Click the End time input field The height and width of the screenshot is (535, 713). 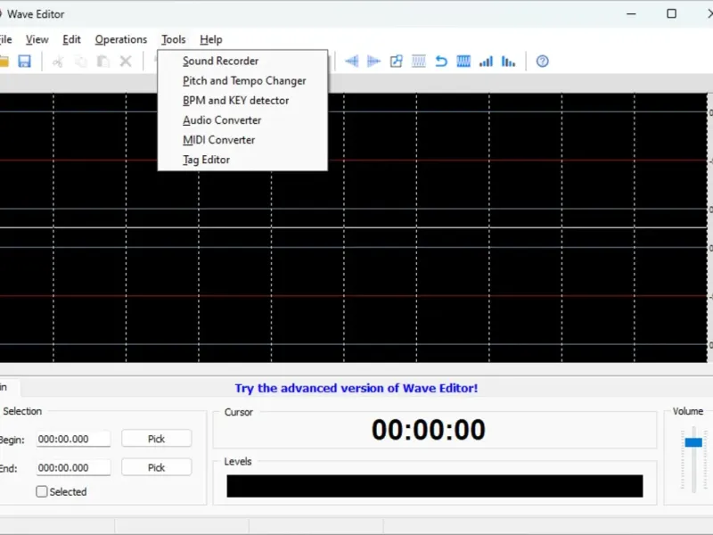point(73,467)
